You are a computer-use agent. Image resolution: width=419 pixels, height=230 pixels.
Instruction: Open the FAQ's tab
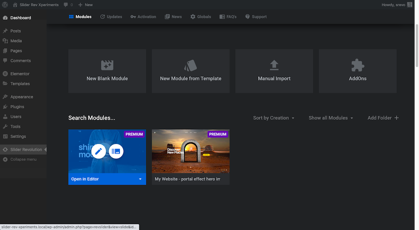(228, 17)
